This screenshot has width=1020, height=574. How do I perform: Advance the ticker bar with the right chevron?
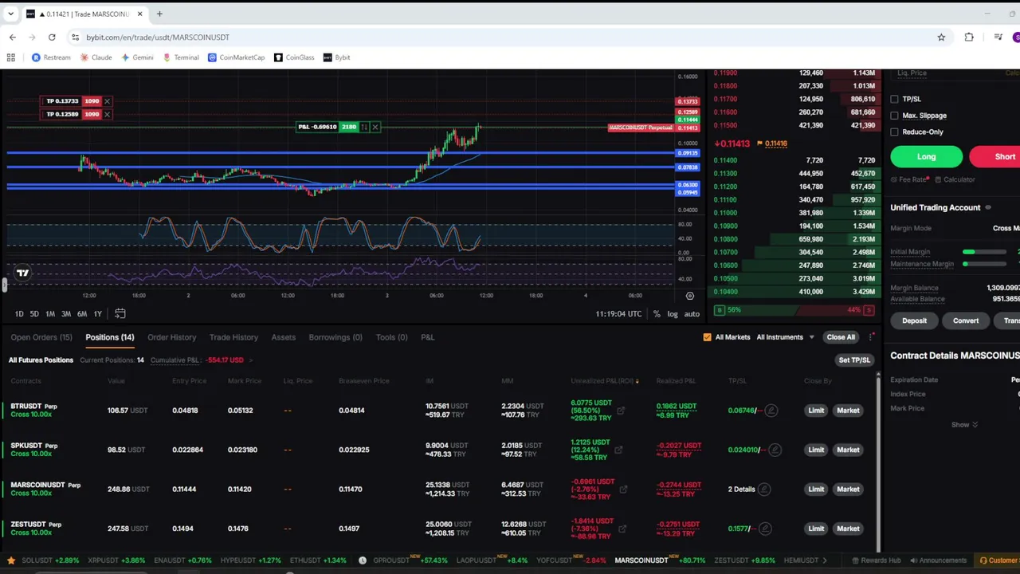coord(824,560)
